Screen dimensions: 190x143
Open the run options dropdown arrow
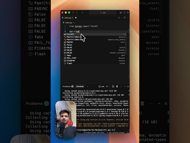(x=121, y=18)
